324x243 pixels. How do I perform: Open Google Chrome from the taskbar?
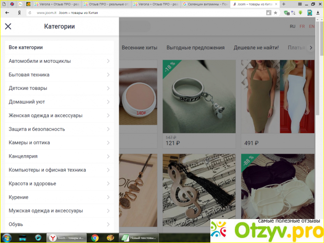95,238
